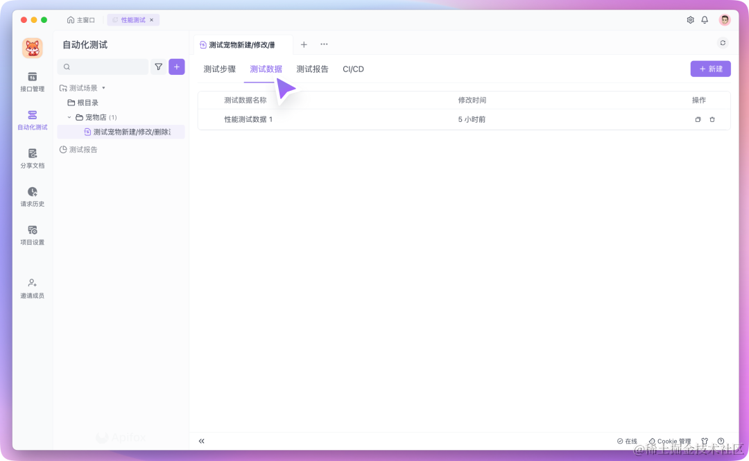
Task: Switch to 测试报告 tab
Action: click(312, 69)
